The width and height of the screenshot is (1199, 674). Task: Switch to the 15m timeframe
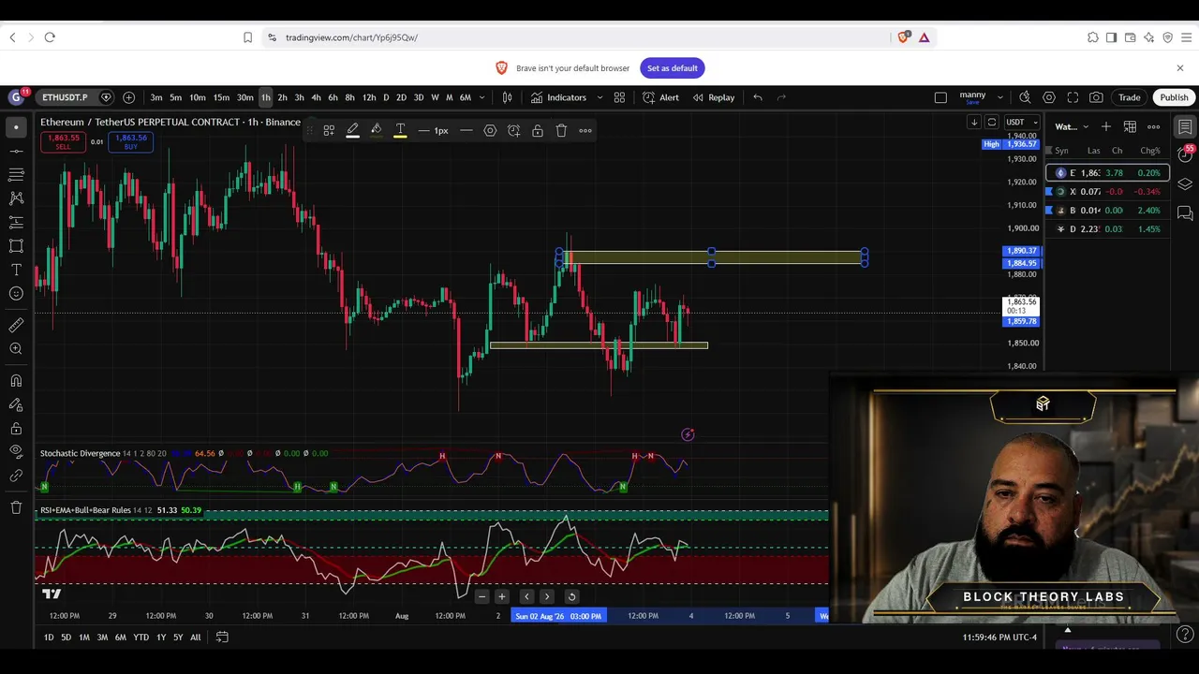[x=221, y=97]
